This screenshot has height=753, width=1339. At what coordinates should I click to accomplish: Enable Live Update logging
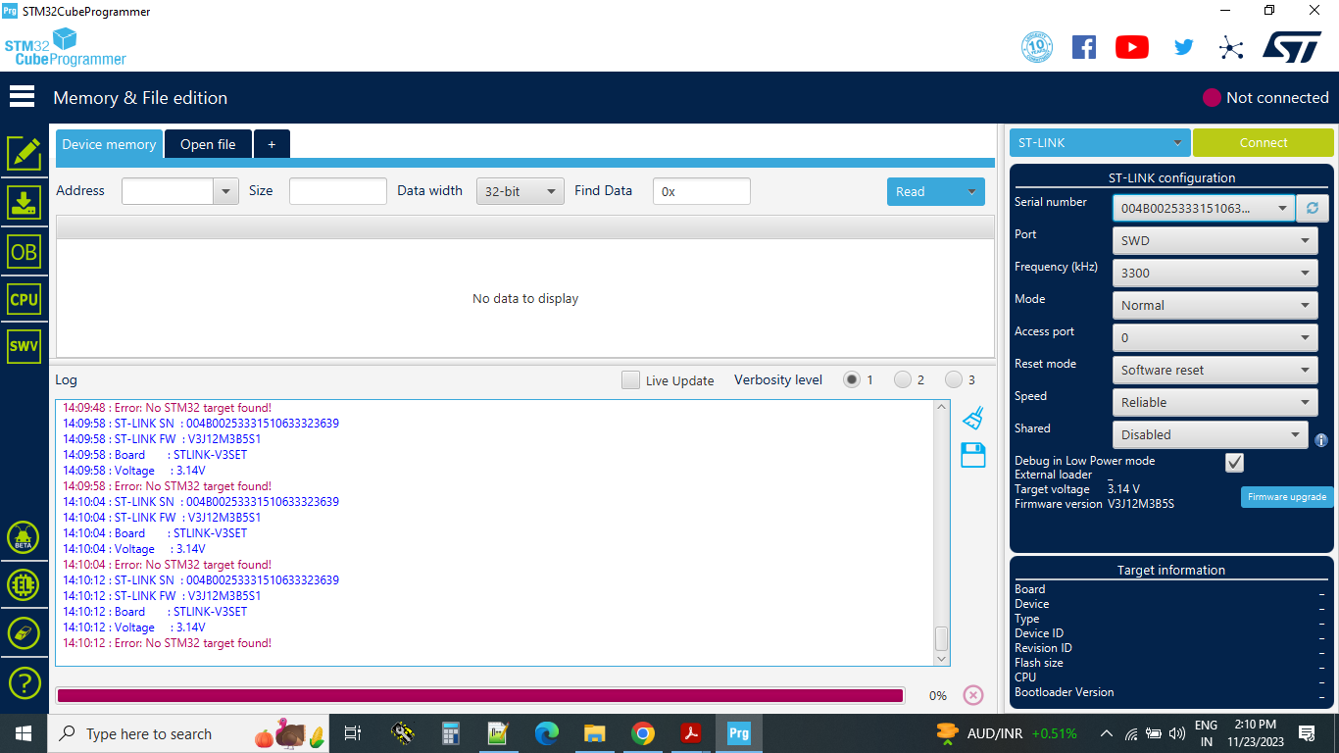click(630, 379)
